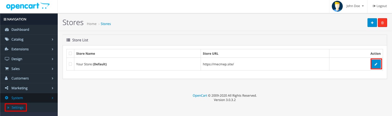Click the System gear icon
Viewport: 392px width, 116px height.
point(7,98)
